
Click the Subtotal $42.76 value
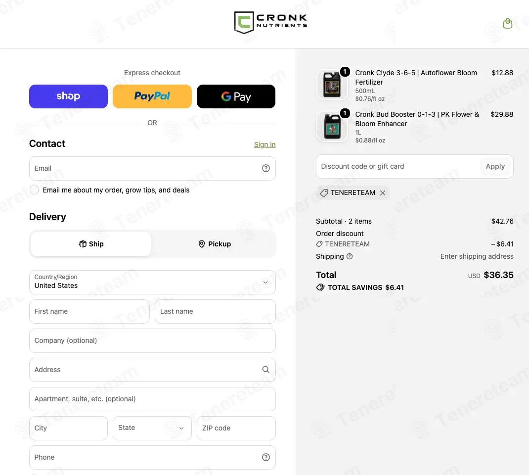click(x=502, y=221)
